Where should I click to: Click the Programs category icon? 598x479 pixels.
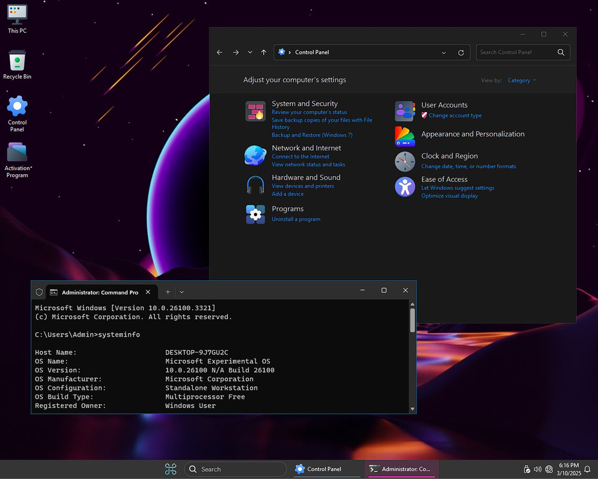(x=255, y=214)
